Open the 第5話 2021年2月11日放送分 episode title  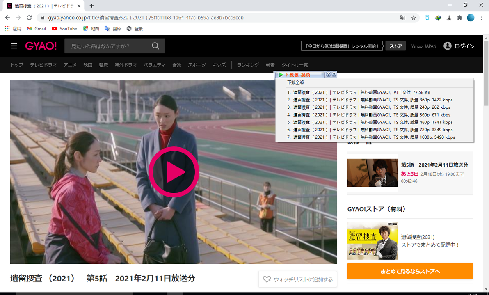434,165
